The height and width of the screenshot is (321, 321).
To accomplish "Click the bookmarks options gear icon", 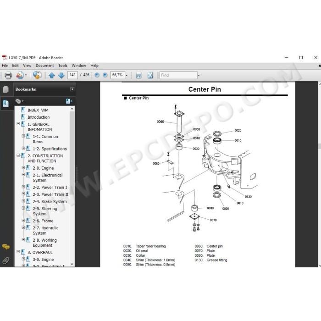I will tap(18, 101).
